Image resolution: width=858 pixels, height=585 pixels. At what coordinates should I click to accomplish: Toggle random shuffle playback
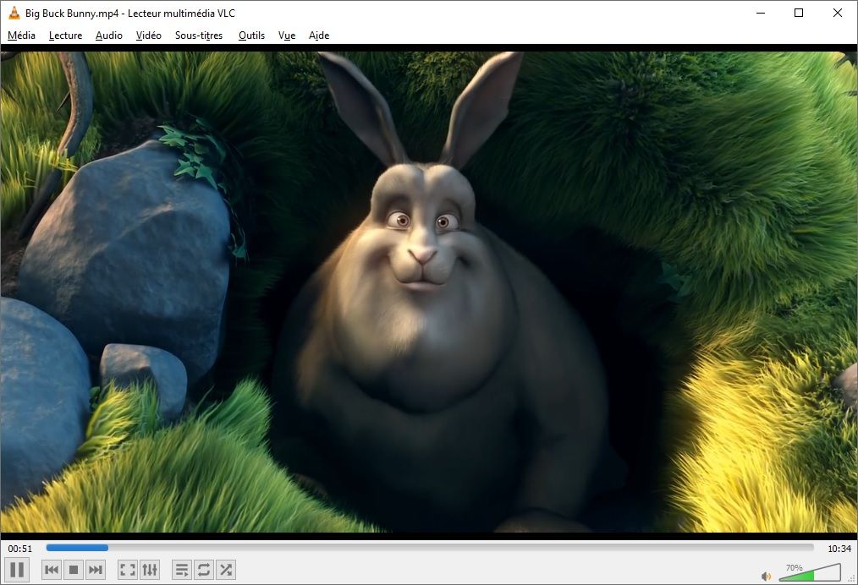click(225, 571)
